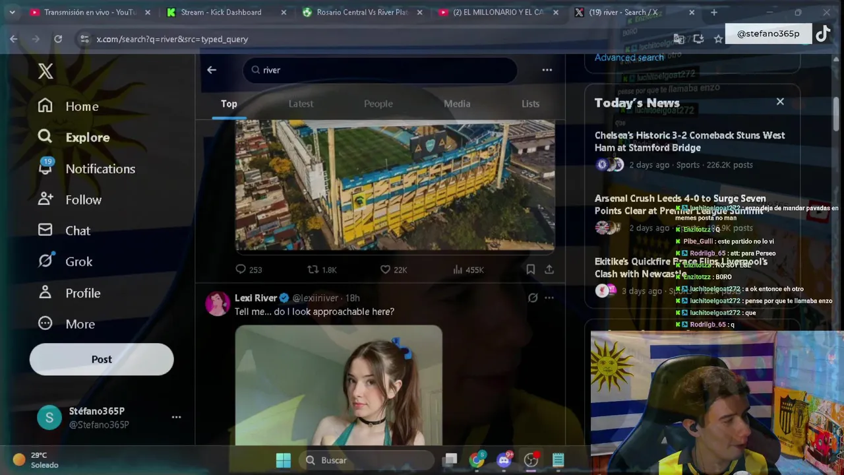844x475 pixels.
Task: Open Grok in the sidebar
Action: pyautogui.click(x=65, y=261)
